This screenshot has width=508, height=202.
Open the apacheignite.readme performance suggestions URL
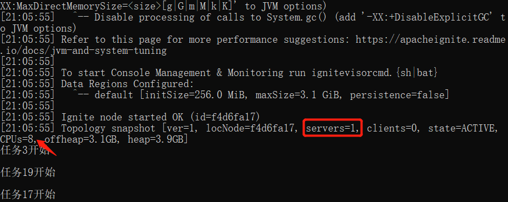pyautogui.click(x=431, y=40)
